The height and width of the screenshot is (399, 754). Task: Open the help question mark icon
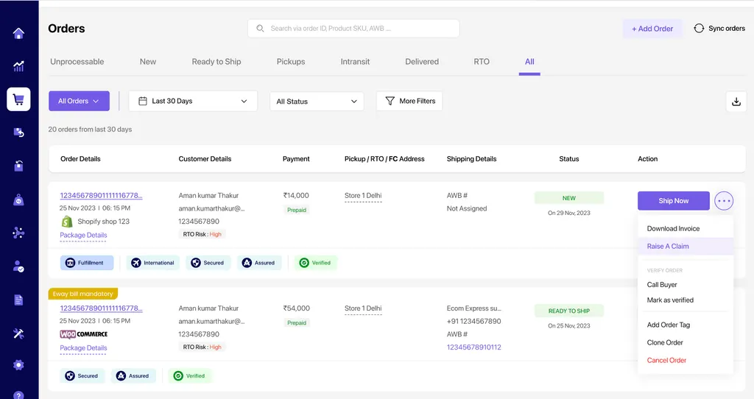tap(18, 394)
